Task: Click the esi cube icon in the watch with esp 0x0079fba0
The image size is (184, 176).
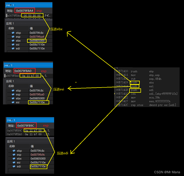Action: click(x=13, y=102)
